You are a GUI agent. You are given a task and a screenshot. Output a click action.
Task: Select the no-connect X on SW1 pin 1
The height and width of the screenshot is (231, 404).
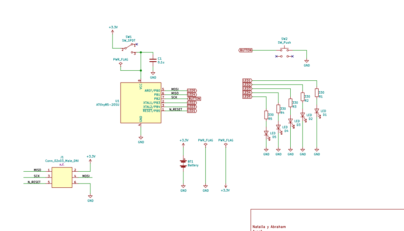click(137, 44)
